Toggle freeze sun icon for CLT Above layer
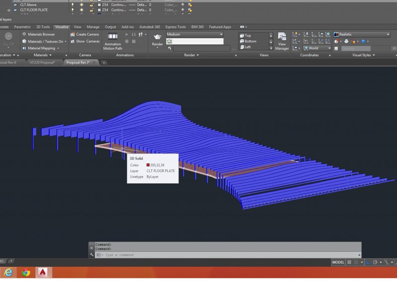The image size is (397, 281). (x=82, y=4)
